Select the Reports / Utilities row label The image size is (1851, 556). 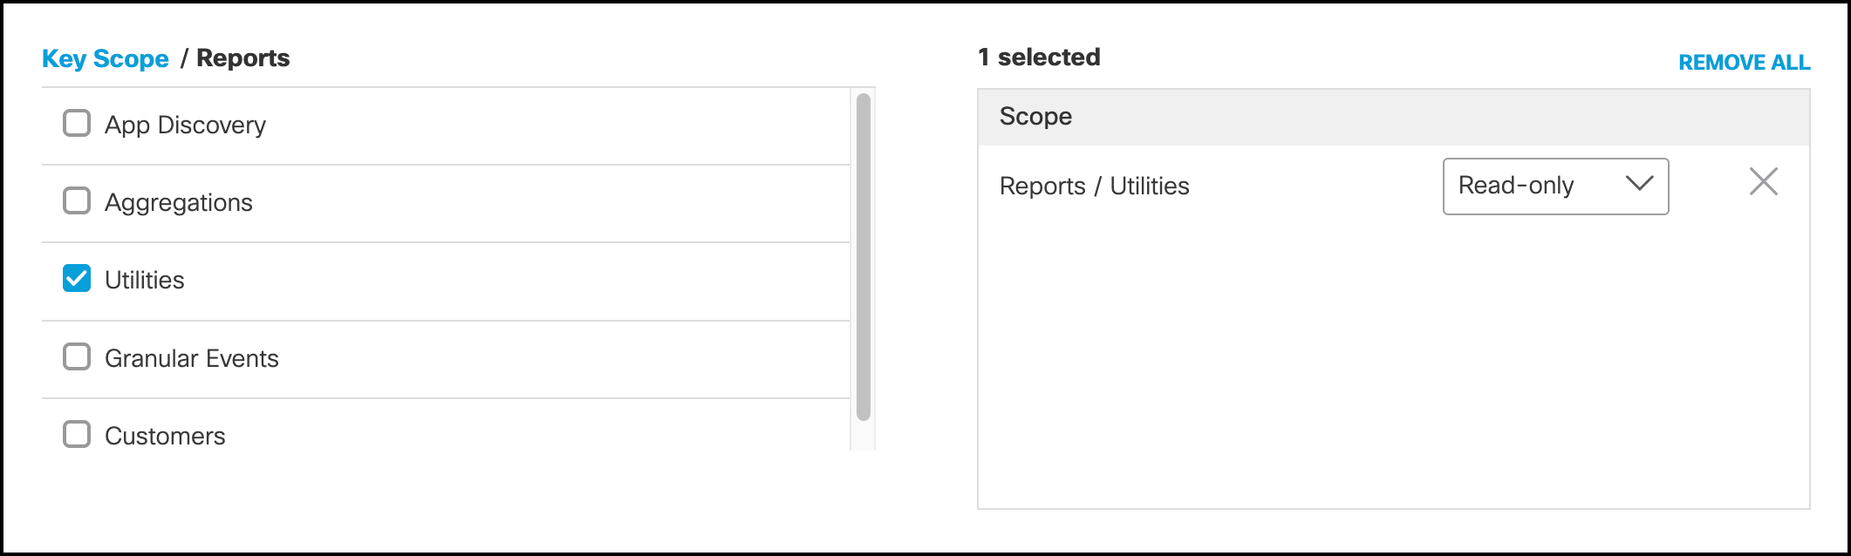[1094, 186]
